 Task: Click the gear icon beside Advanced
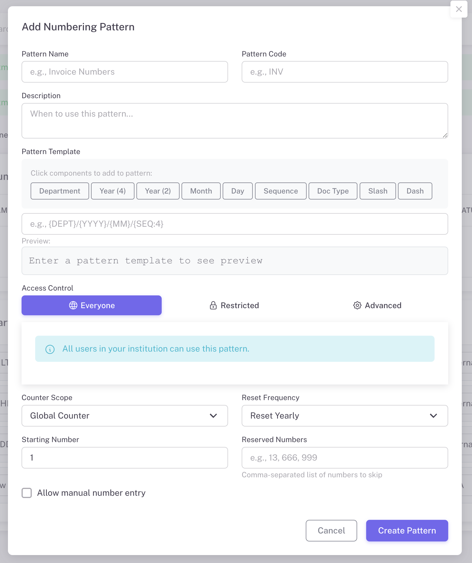(x=357, y=305)
